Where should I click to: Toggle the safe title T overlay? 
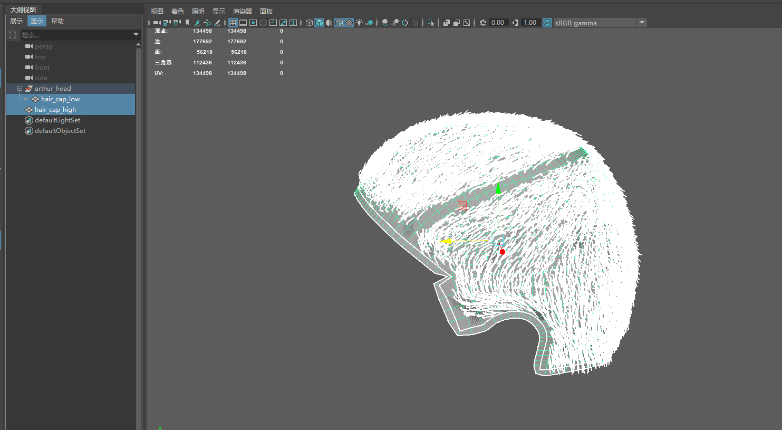[294, 22]
